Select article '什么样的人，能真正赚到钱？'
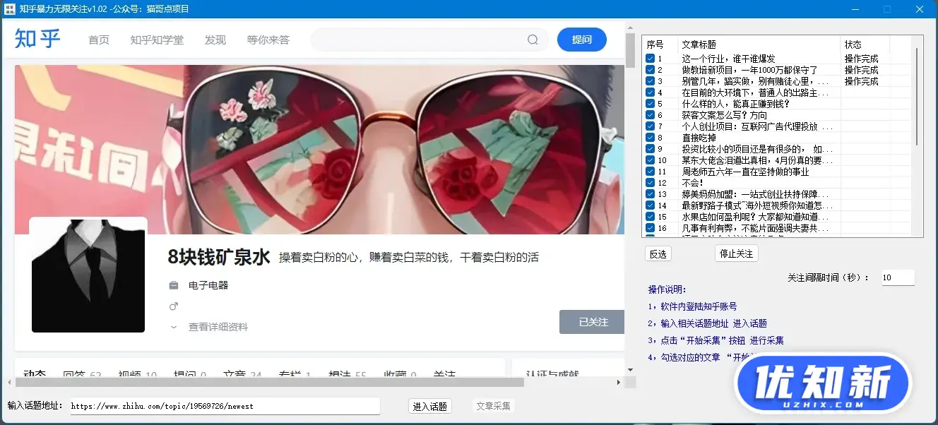 coord(735,104)
